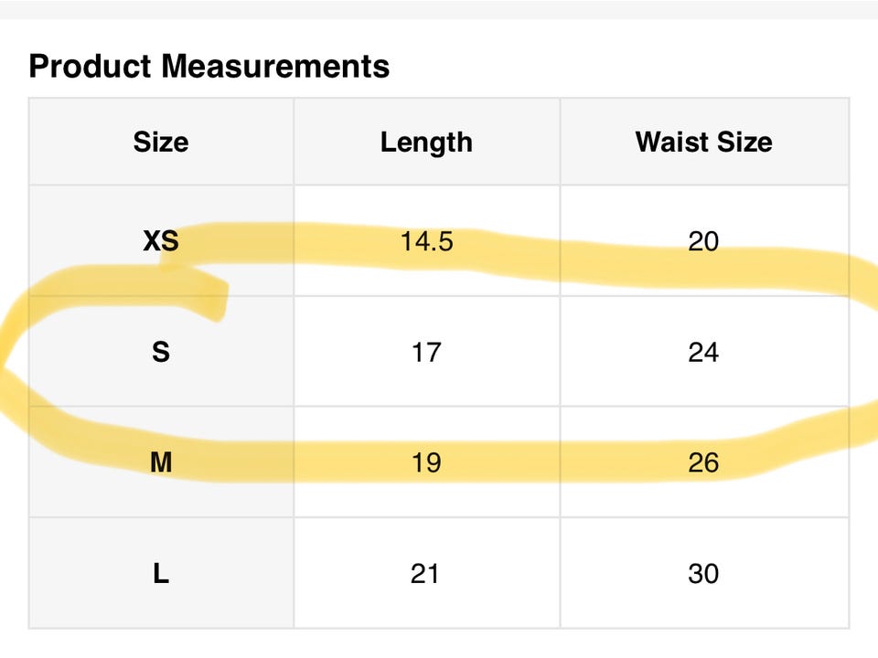Image resolution: width=878 pixels, height=658 pixels.
Task: Click the S size row label
Action: click(x=161, y=352)
